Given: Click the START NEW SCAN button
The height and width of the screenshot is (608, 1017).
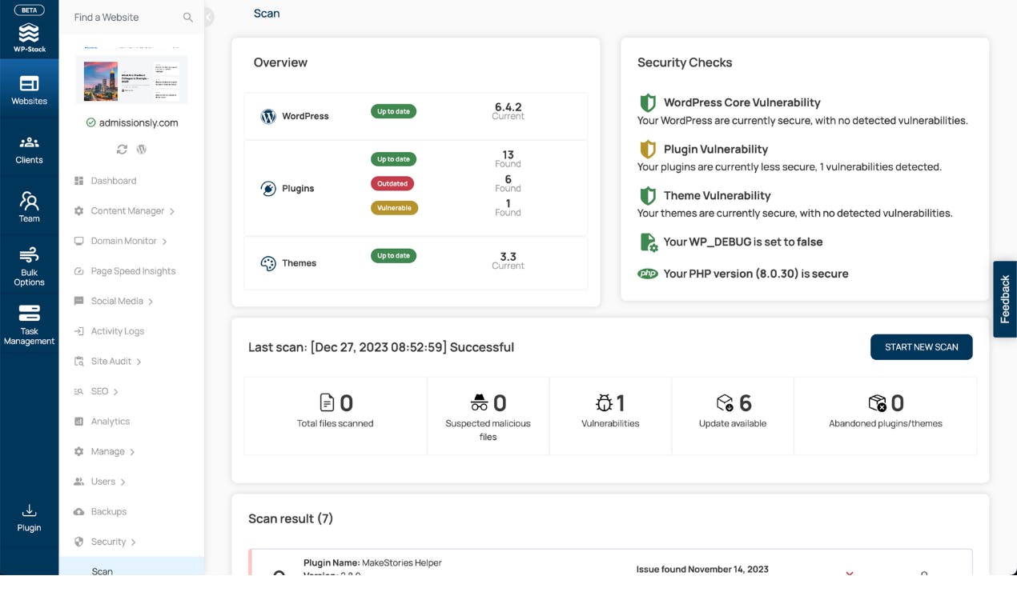Looking at the screenshot, I should pos(922,347).
